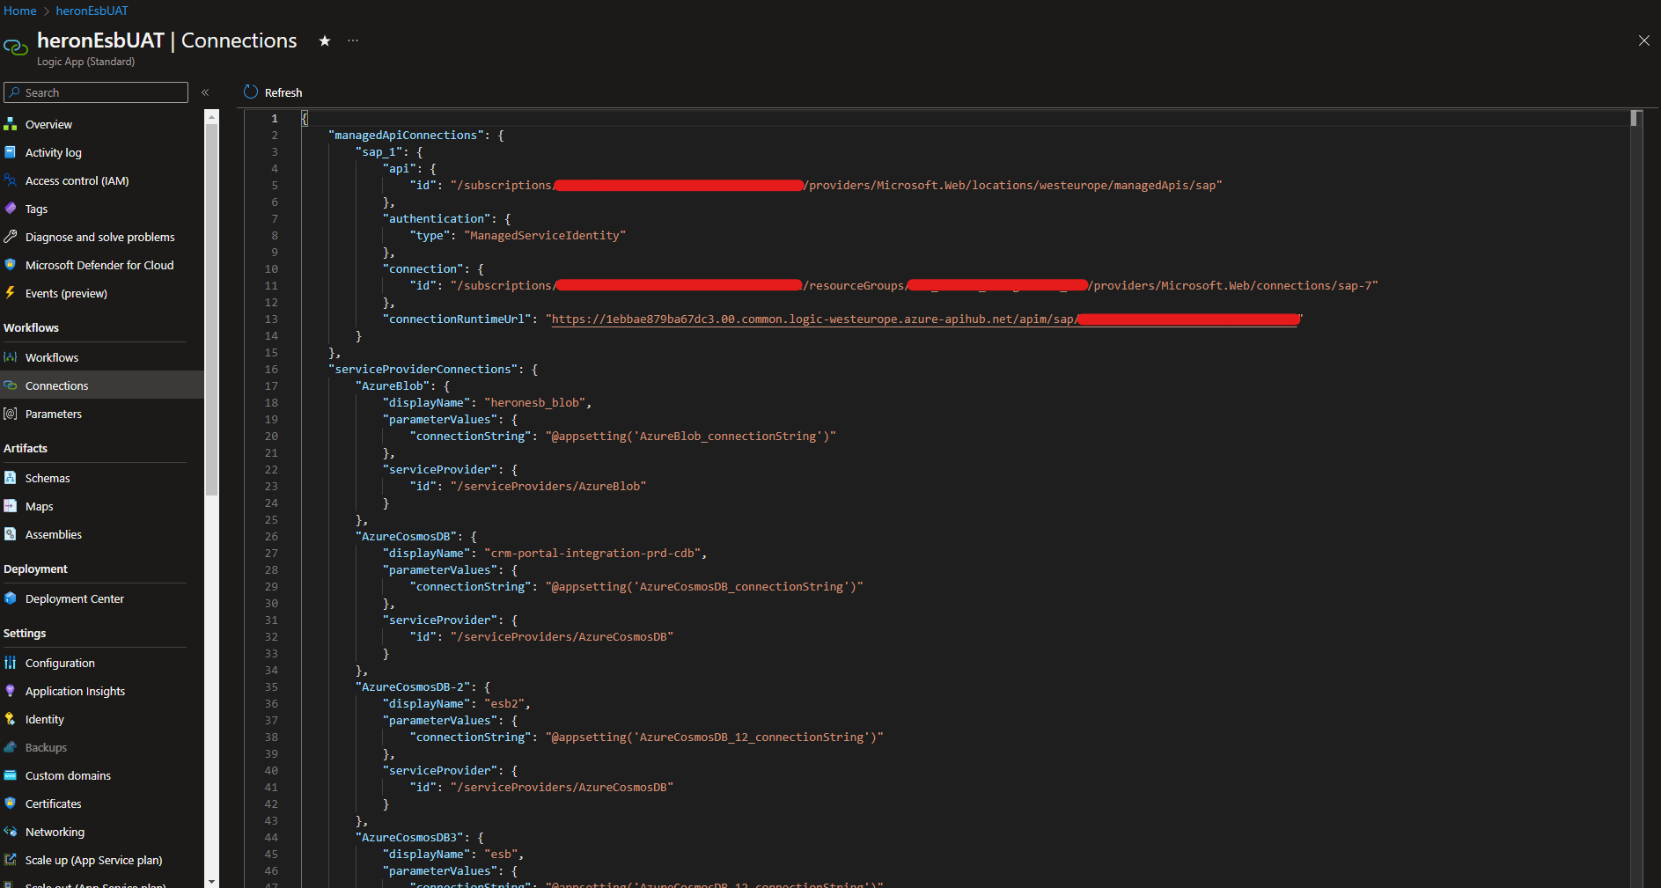Click the Schemas icon
The image size is (1661, 888).
(x=11, y=478)
